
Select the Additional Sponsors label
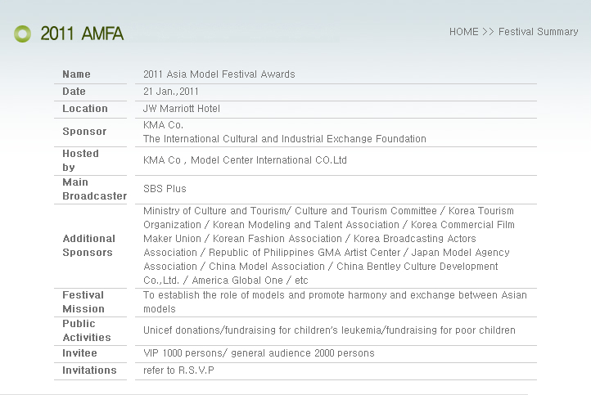pos(89,245)
